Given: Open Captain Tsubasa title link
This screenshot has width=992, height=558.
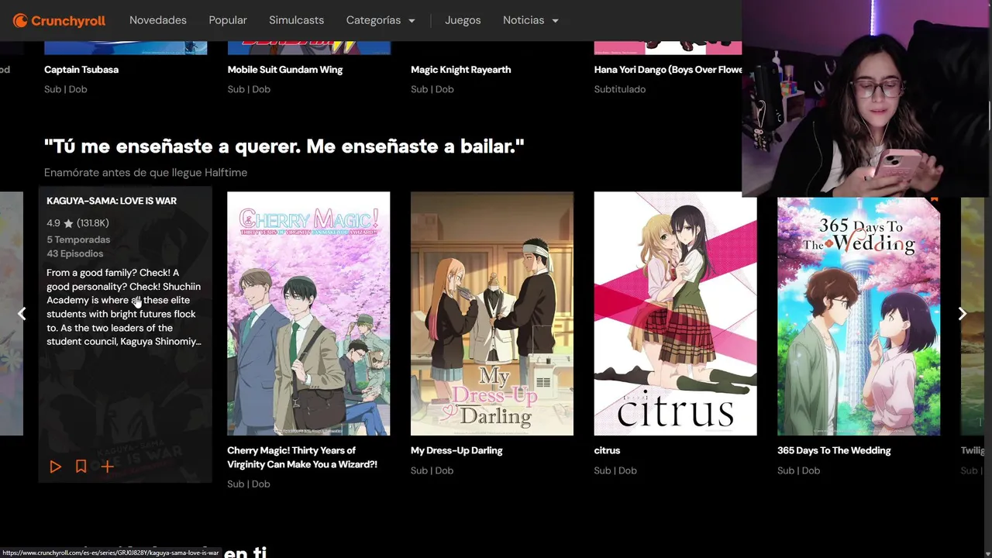Looking at the screenshot, I should (x=81, y=70).
